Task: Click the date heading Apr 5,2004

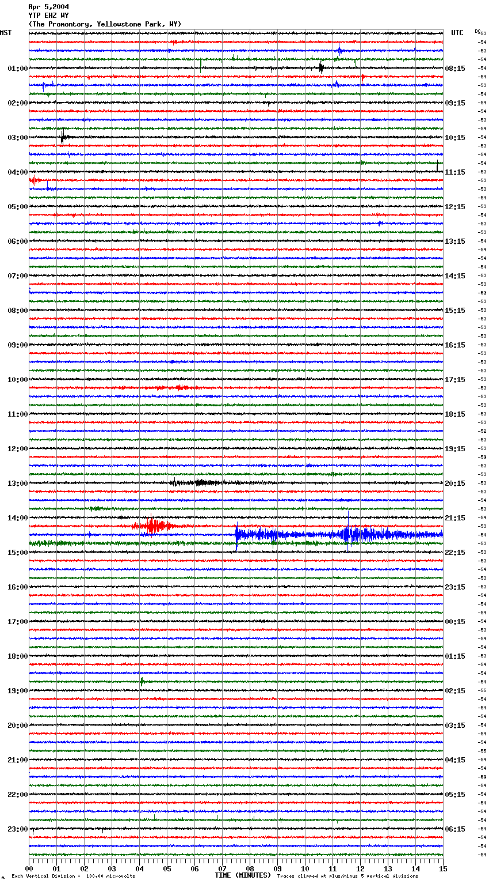Action: (48, 7)
